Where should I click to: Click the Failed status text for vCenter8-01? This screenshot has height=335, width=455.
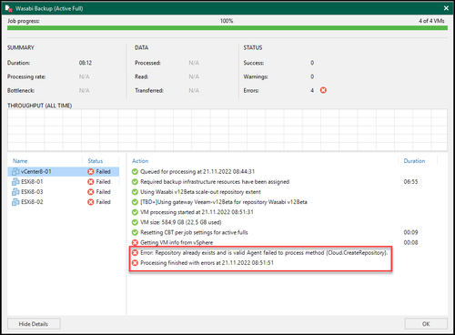click(x=103, y=172)
